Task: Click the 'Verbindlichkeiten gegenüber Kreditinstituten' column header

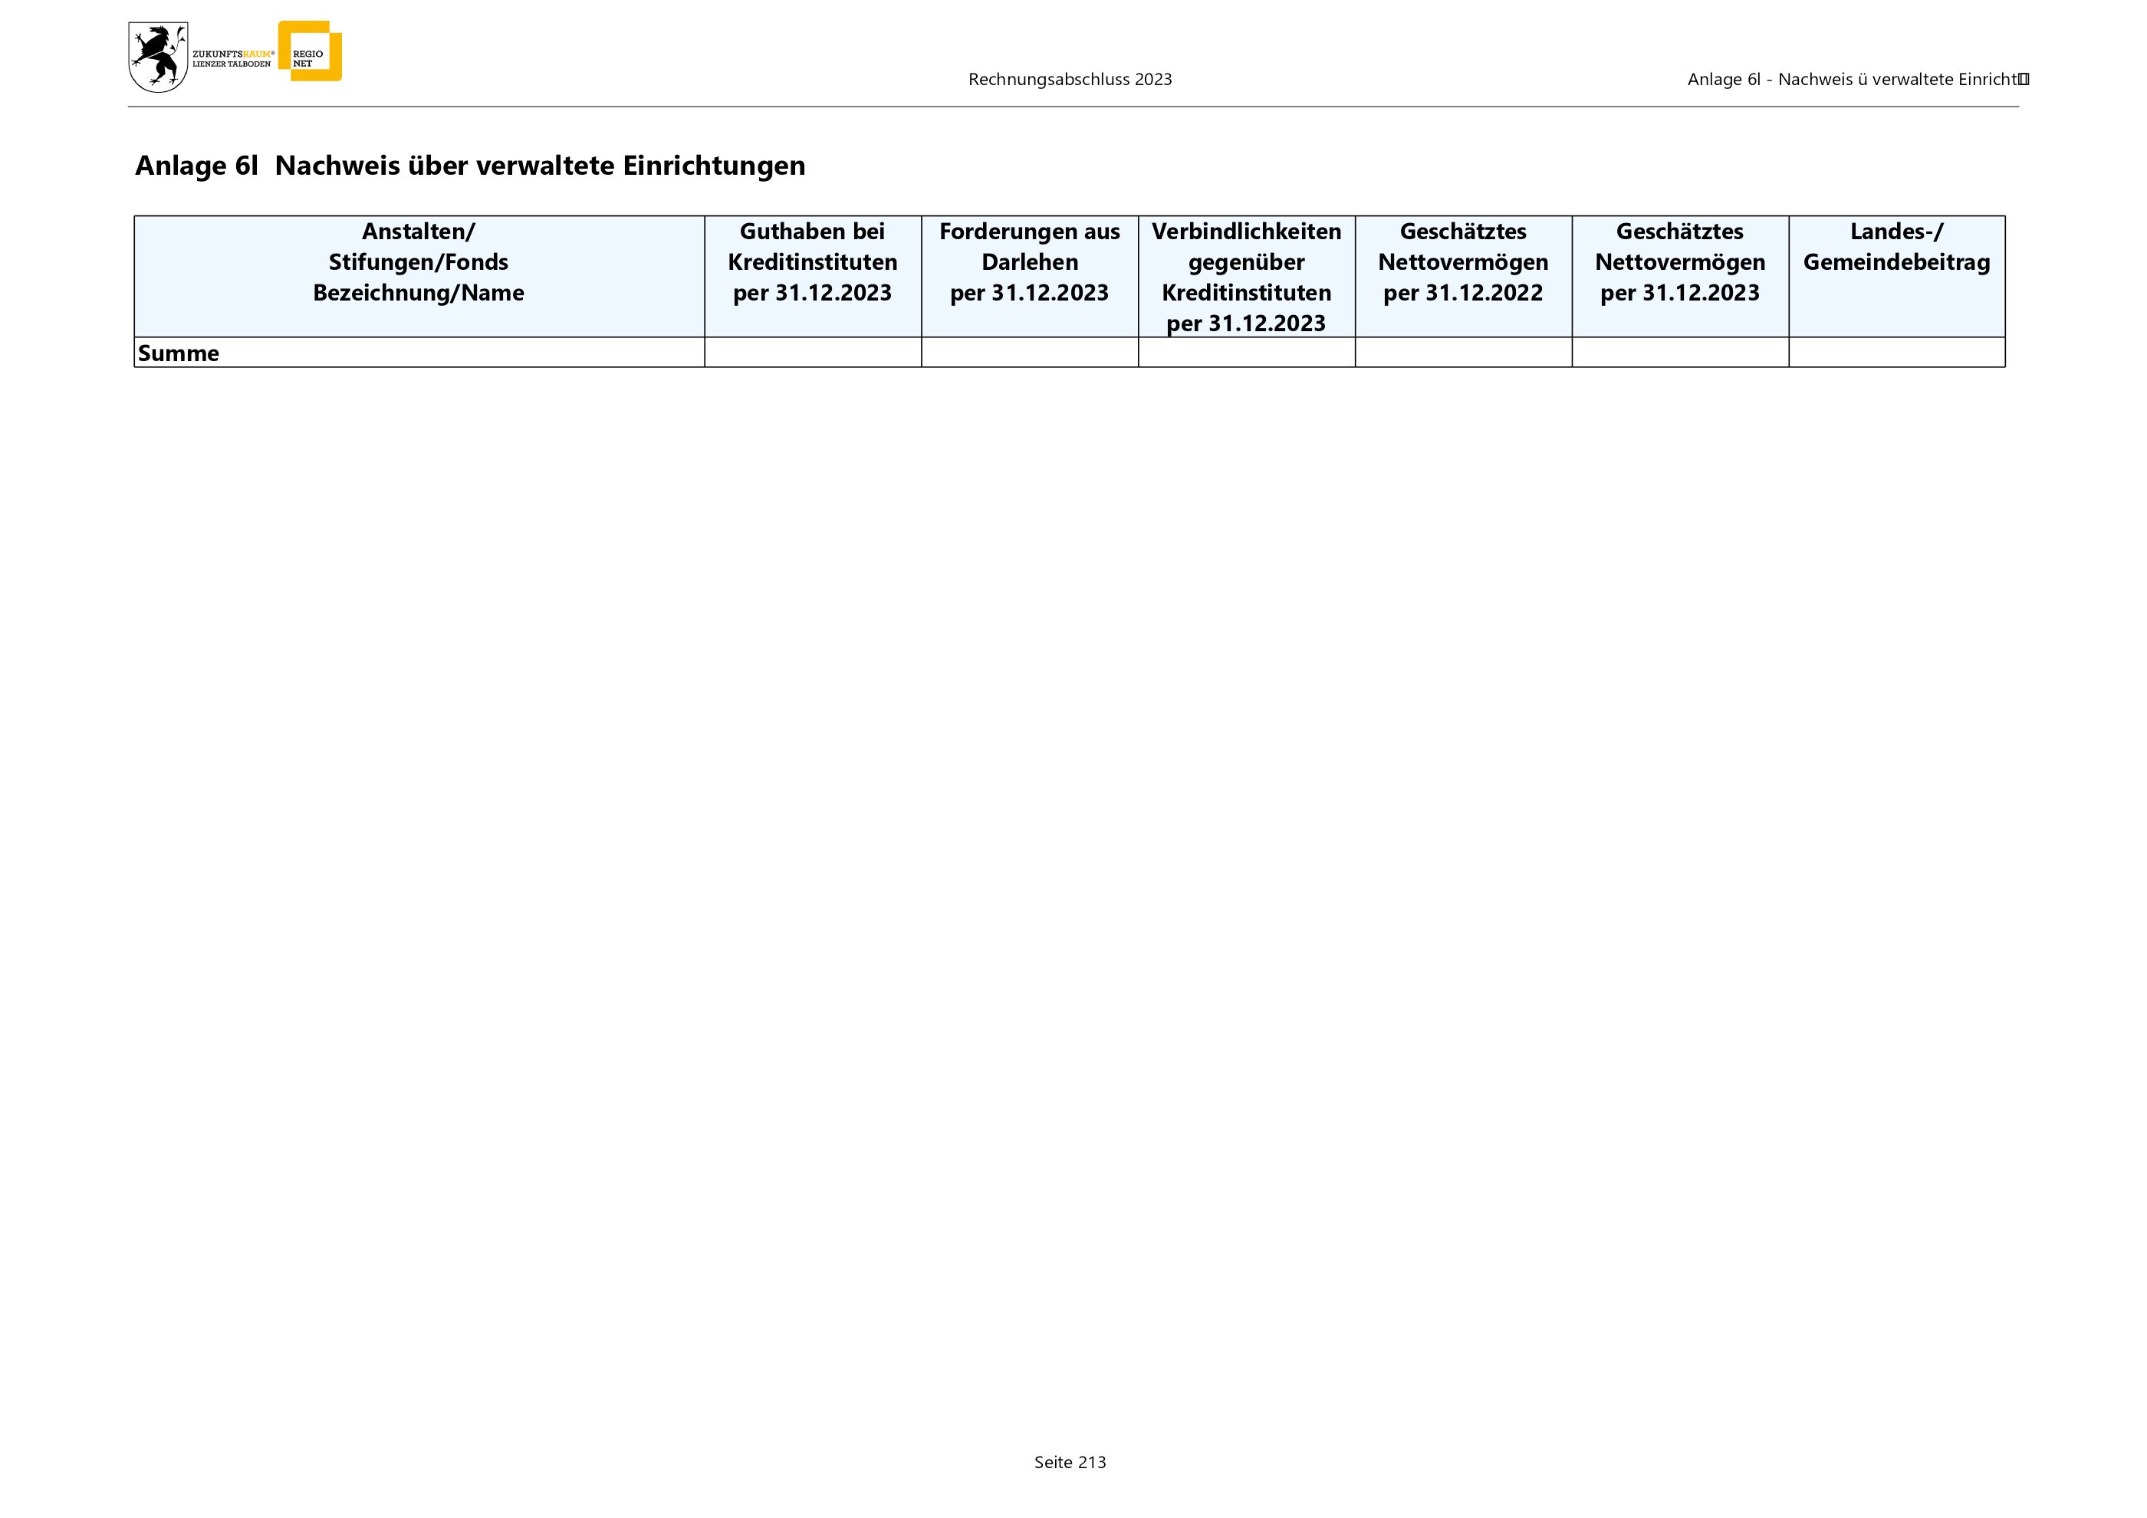Action: [x=1245, y=277]
